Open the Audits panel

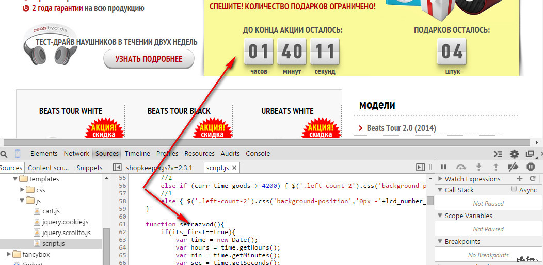[230, 153]
